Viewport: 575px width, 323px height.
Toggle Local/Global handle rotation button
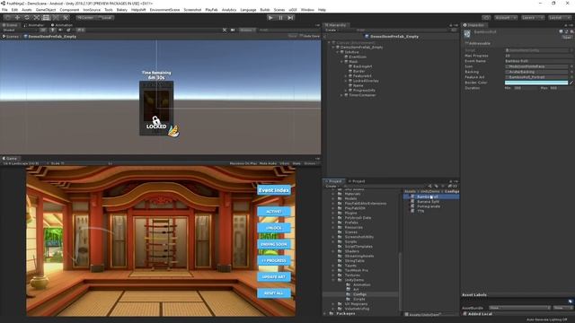pyautogui.click(x=105, y=18)
